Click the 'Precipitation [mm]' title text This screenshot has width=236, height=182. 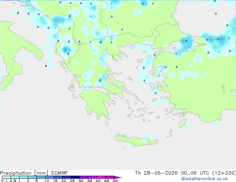(24, 173)
